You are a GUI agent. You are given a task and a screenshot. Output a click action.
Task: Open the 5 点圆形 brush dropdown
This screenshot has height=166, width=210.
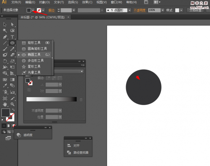coord(129,10)
